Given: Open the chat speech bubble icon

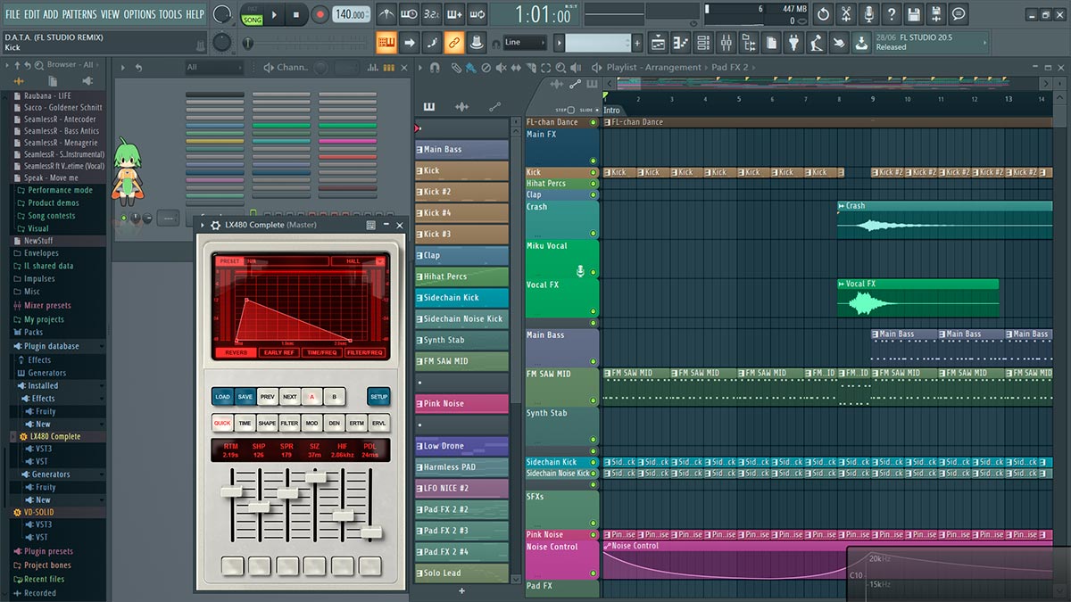Looking at the screenshot, I should (x=959, y=14).
